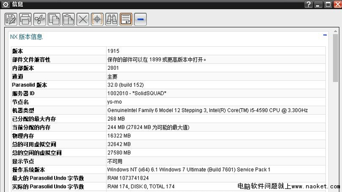Toggle the word wrap icon
This screenshot has width=342, height=192.
126,19
